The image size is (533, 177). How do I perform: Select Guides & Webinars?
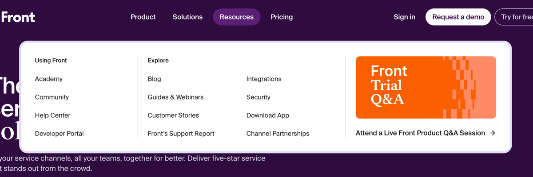pos(175,97)
